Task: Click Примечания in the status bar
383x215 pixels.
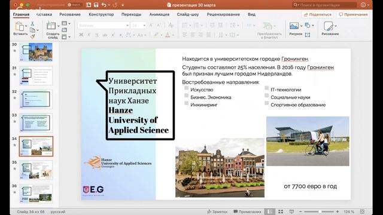Action: tap(247, 211)
